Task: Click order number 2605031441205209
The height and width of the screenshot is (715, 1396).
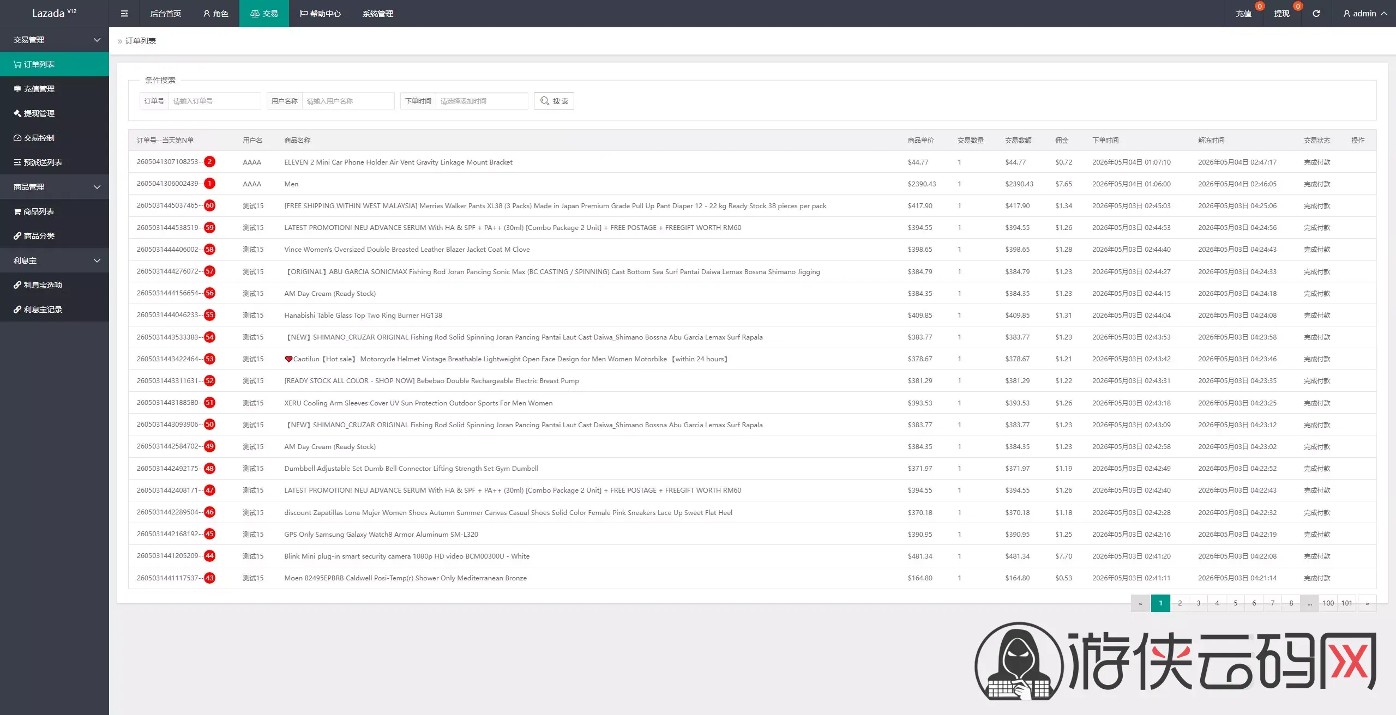Action: point(167,556)
